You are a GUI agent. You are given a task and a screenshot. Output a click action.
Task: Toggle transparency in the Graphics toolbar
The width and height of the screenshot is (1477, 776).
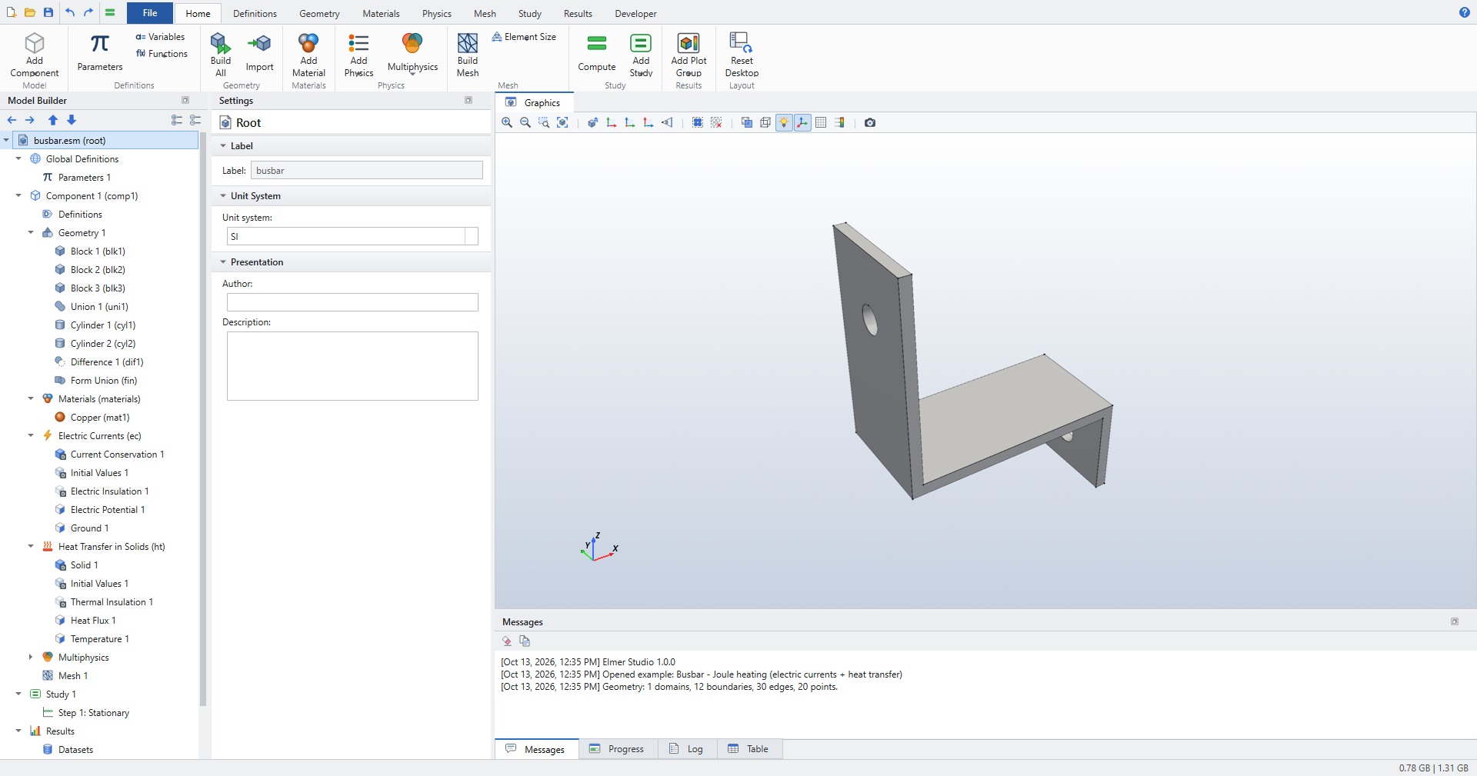coord(747,122)
